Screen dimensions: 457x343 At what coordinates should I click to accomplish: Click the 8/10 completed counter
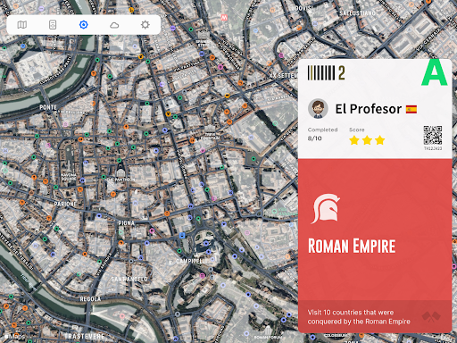[314, 138]
